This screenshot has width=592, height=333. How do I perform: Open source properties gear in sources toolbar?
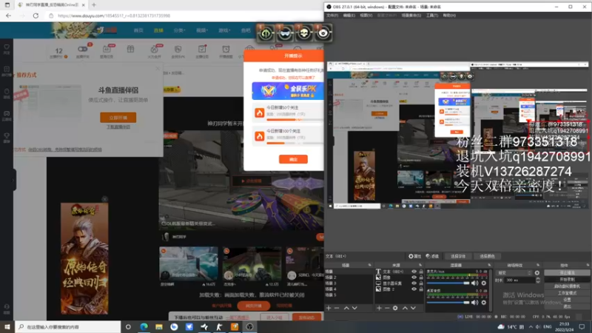click(395, 308)
